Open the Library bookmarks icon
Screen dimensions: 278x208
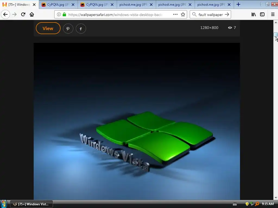pyautogui.click(x=254, y=14)
